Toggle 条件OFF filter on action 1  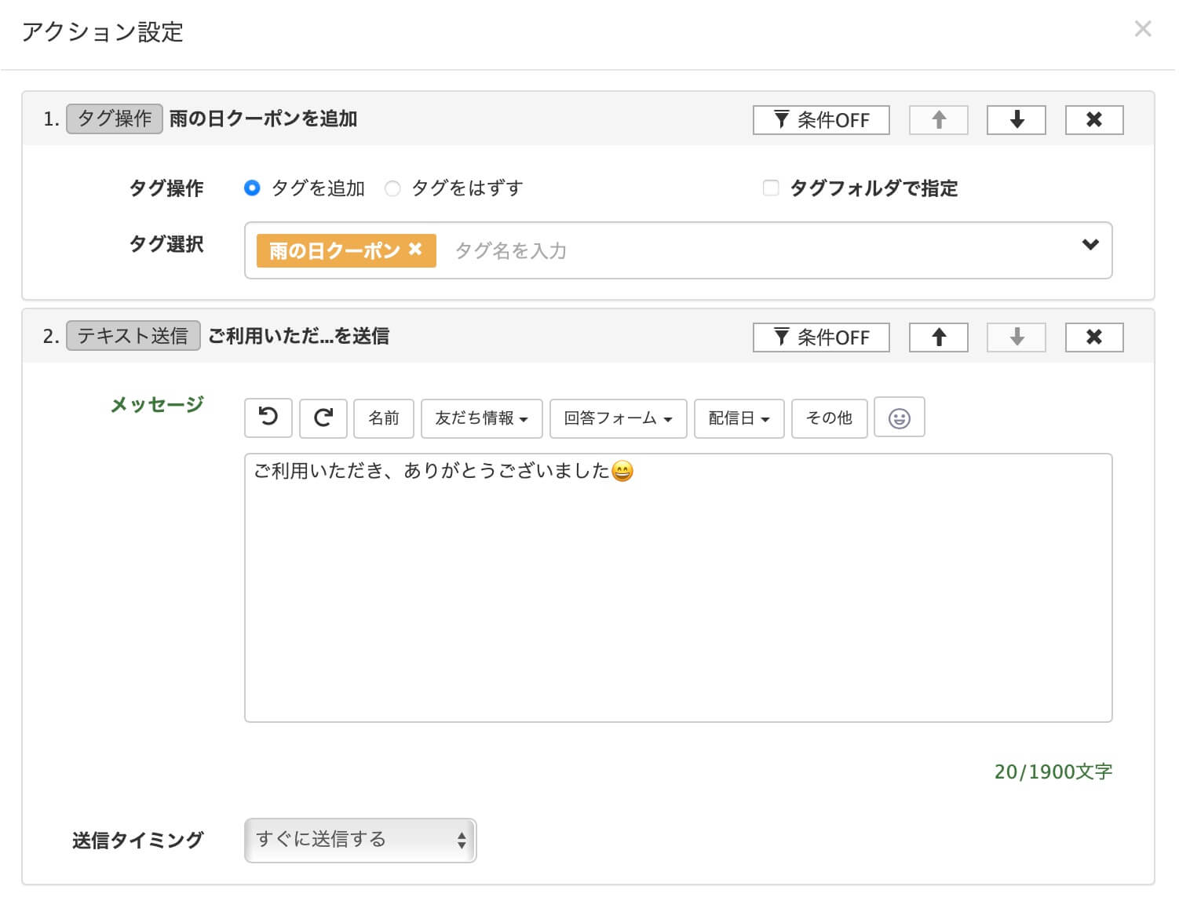(x=820, y=120)
